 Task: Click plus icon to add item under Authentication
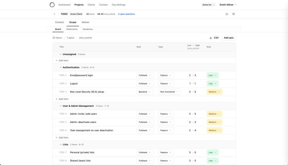(56, 99)
